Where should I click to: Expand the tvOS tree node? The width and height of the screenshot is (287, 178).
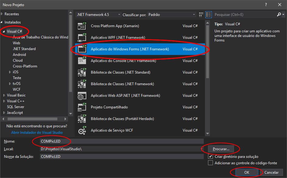10,84
